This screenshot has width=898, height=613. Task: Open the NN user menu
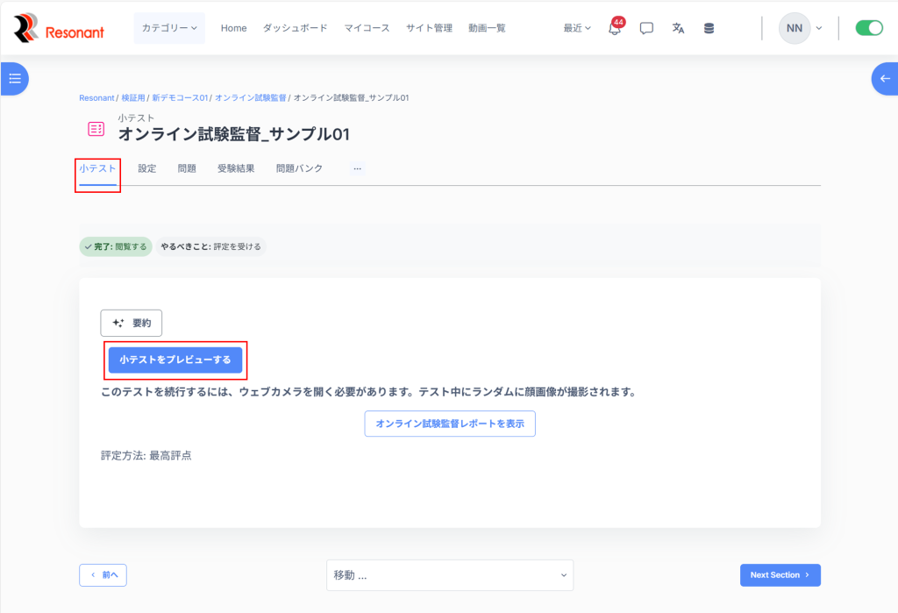tap(801, 28)
